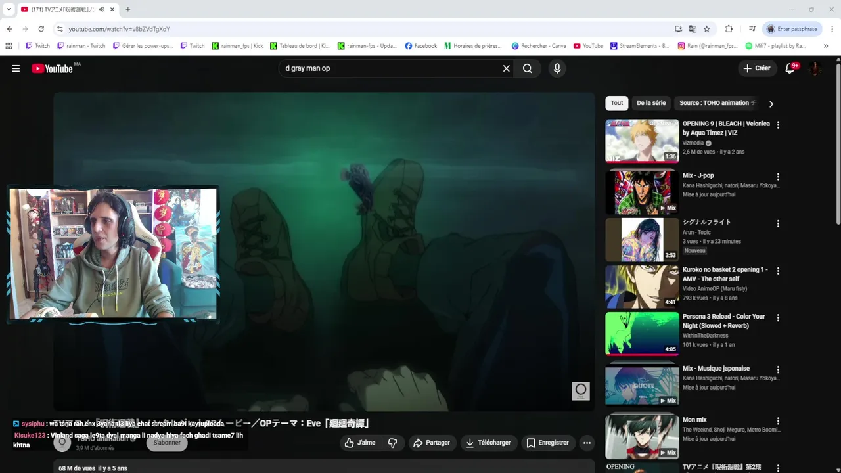841x473 pixels.
Task: Select Source : TOHO animation chip
Action: 716,103
